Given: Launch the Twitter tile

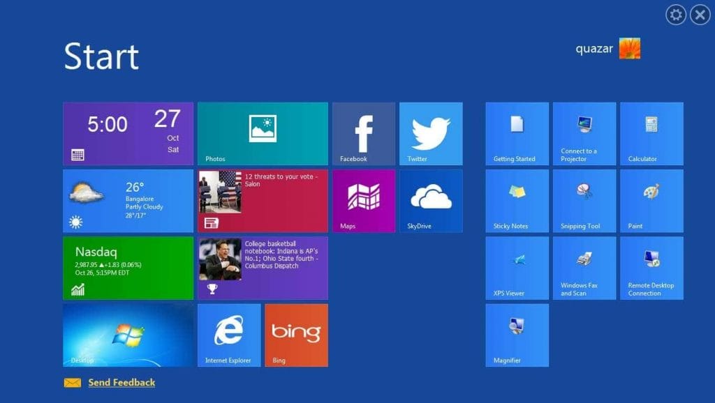Looking at the screenshot, I should pyautogui.click(x=430, y=134).
